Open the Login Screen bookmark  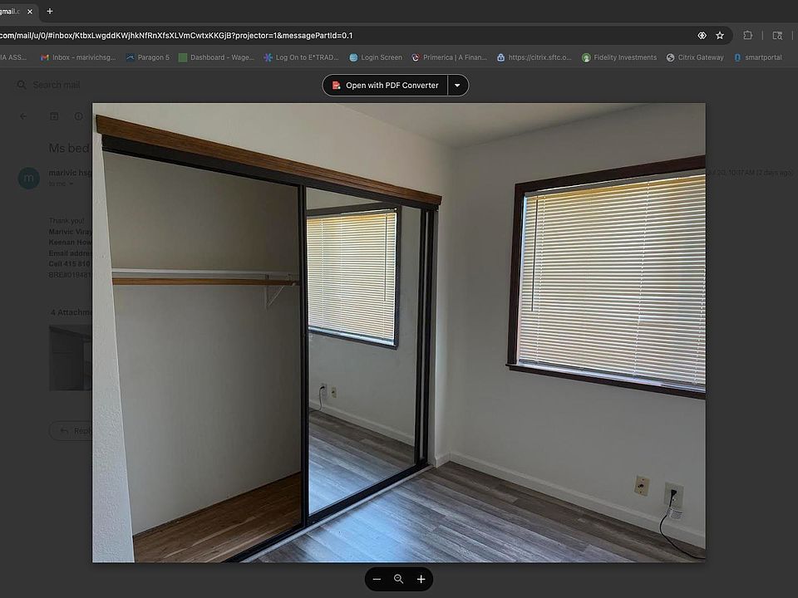coord(375,58)
